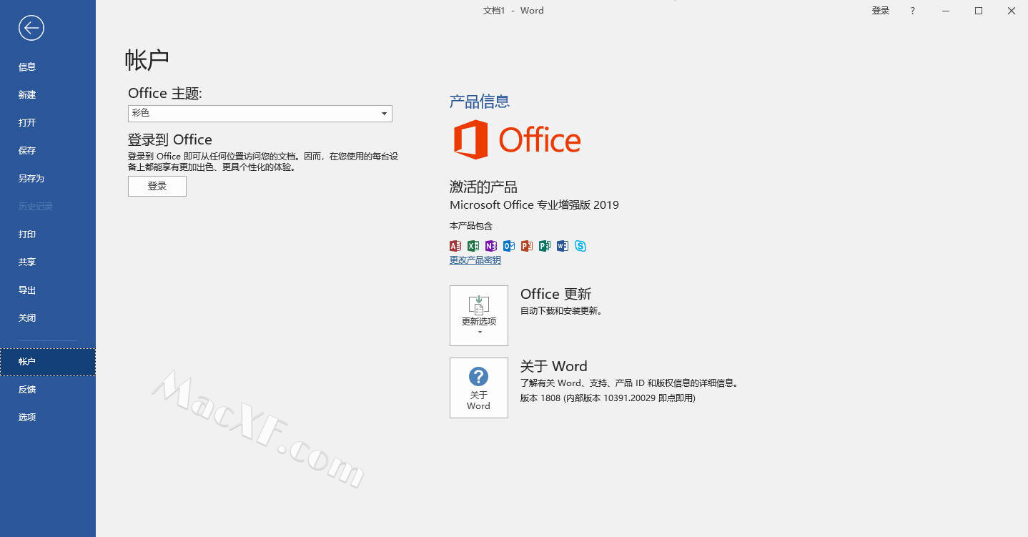Viewport: 1028px width, 537px height.
Task: Click the 产品信息 heading
Action: pos(480,102)
